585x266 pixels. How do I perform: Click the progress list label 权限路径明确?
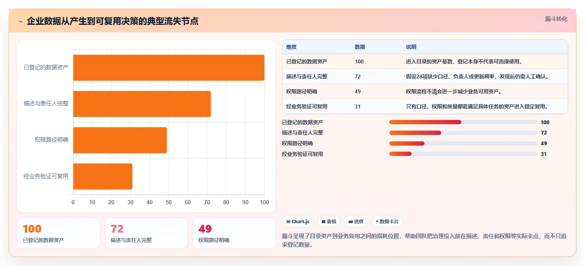[297, 143]
